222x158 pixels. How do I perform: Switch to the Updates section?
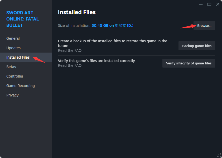[x=13, y=48]
